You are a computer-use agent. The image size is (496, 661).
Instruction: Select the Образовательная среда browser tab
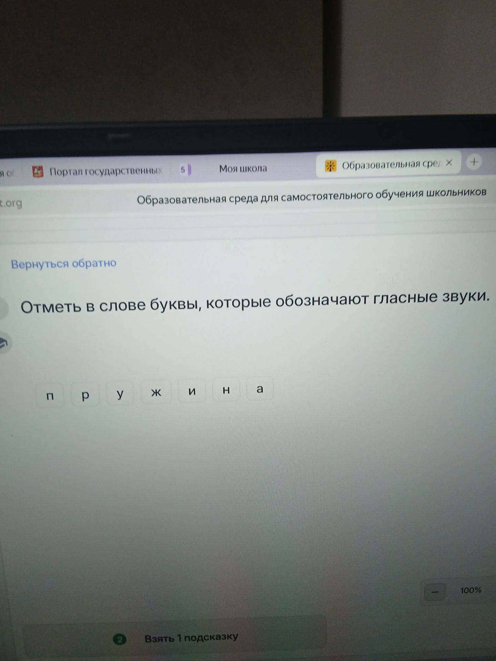pos(388,165)
